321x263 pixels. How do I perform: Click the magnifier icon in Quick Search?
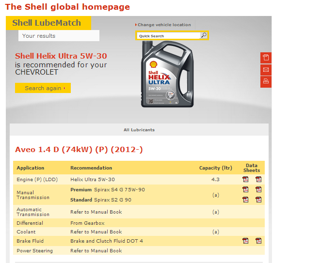click(x=204, y=35)
